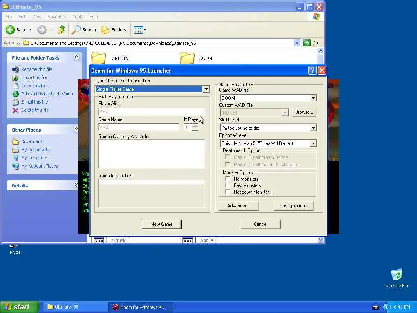The image size is (417, 313).
Task: Check Play in "DeathMatch" Mode
Action: tap(228, 157)
